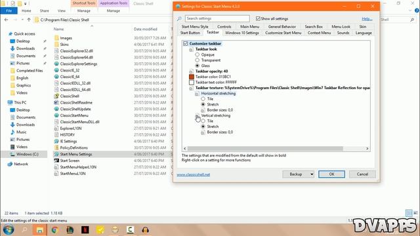Click the Backup button
The height and width of the screenshot is (236, 420).
tap(296, 174)
